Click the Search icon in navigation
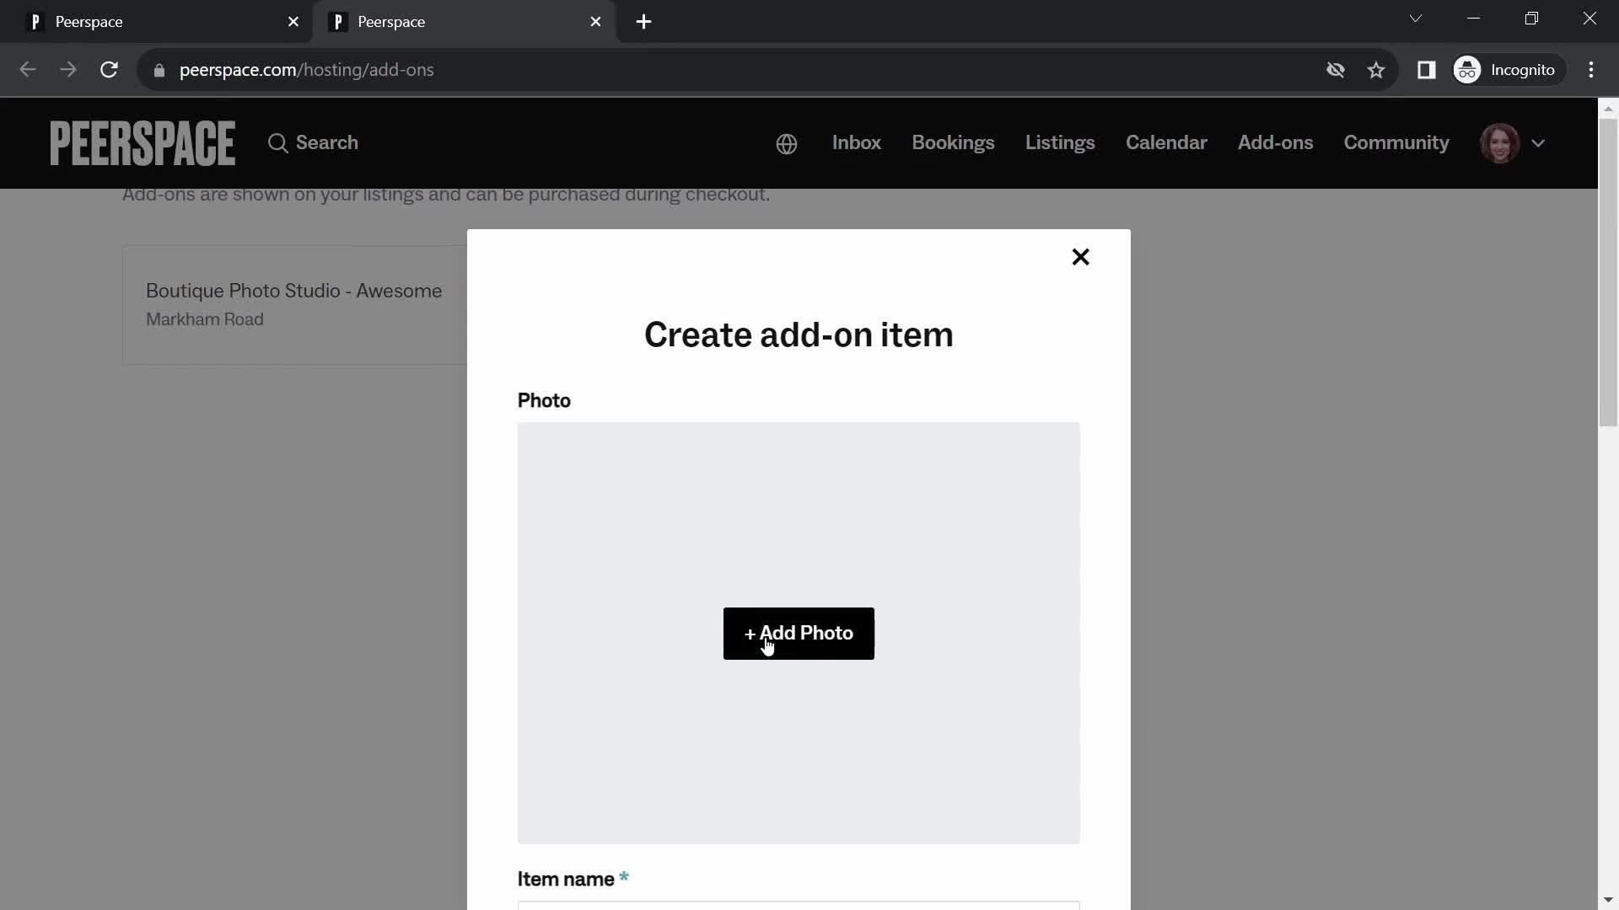This screenshot has height=910, width=1619. click(x=278, y=142)
